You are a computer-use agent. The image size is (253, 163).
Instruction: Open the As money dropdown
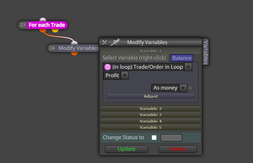click(183, 88)
